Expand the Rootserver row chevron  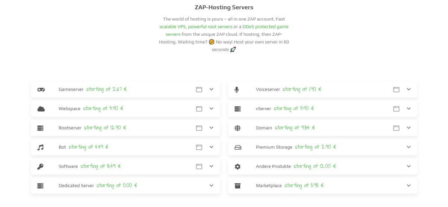(211, 128)
